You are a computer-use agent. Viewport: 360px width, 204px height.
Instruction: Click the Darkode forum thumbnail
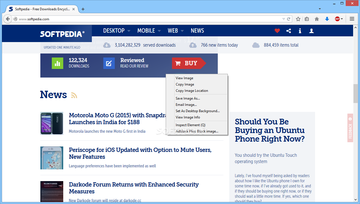point(52,192)
